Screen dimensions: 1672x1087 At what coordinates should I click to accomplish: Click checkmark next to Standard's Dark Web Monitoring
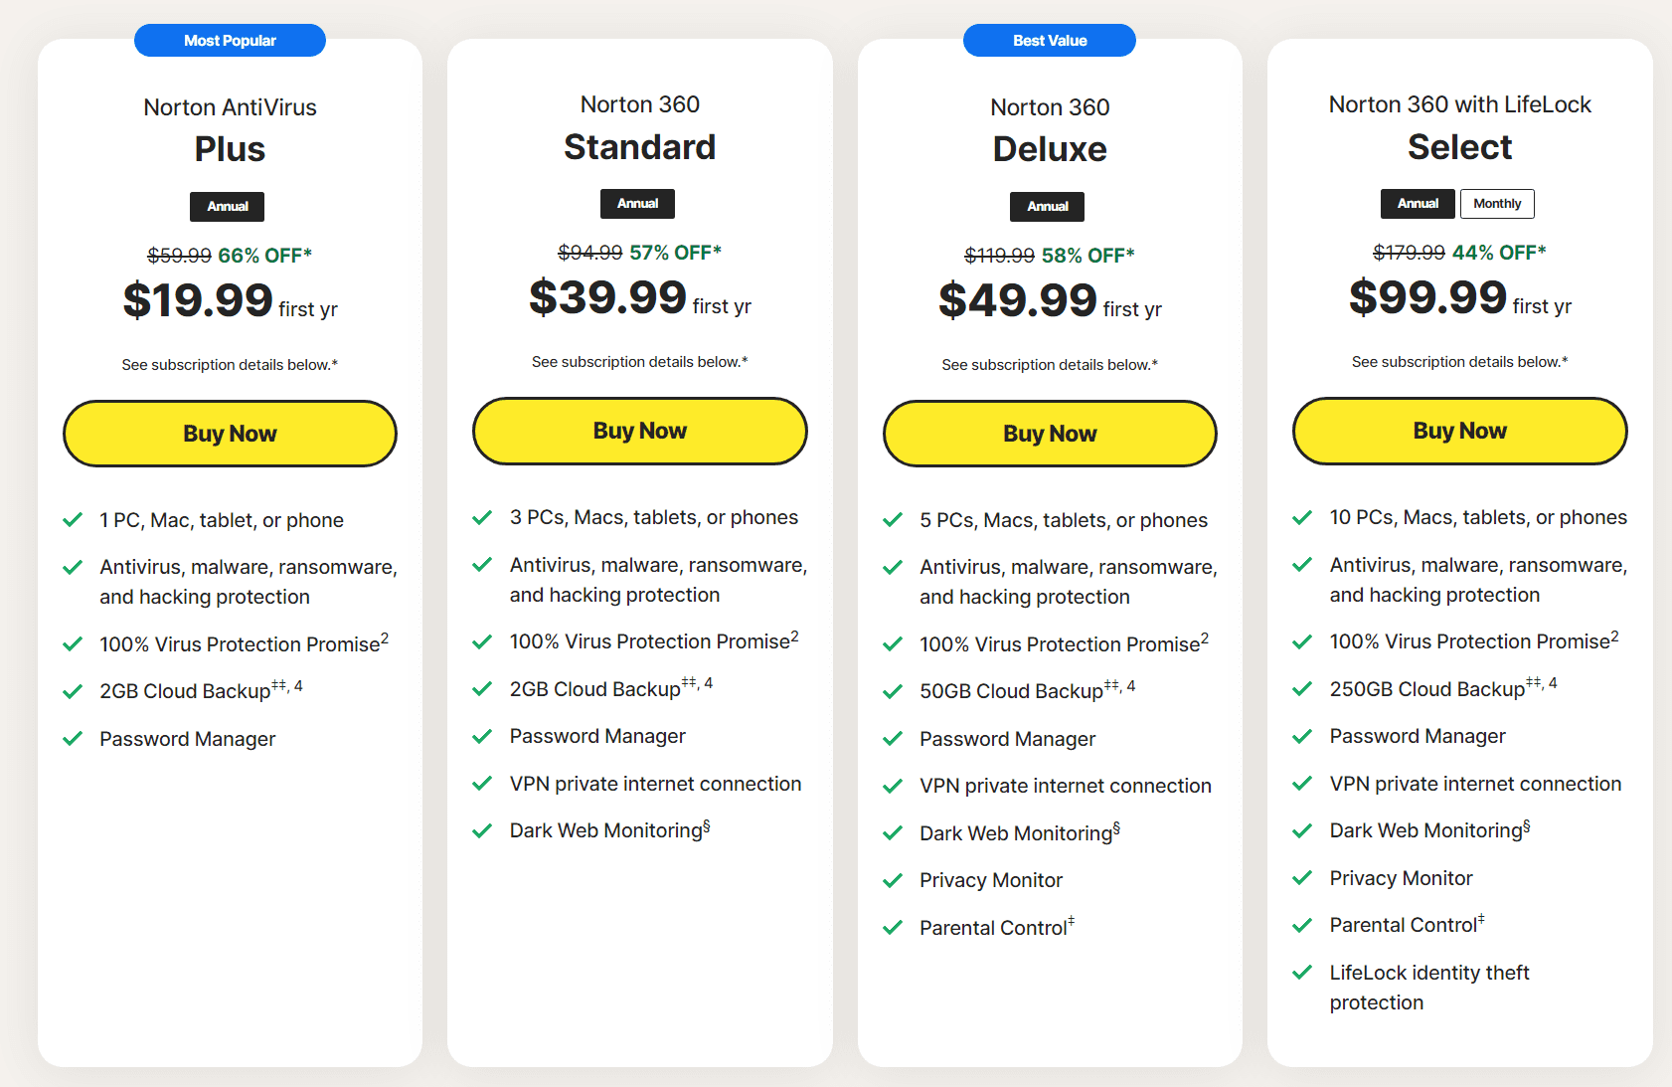point(482,830)
